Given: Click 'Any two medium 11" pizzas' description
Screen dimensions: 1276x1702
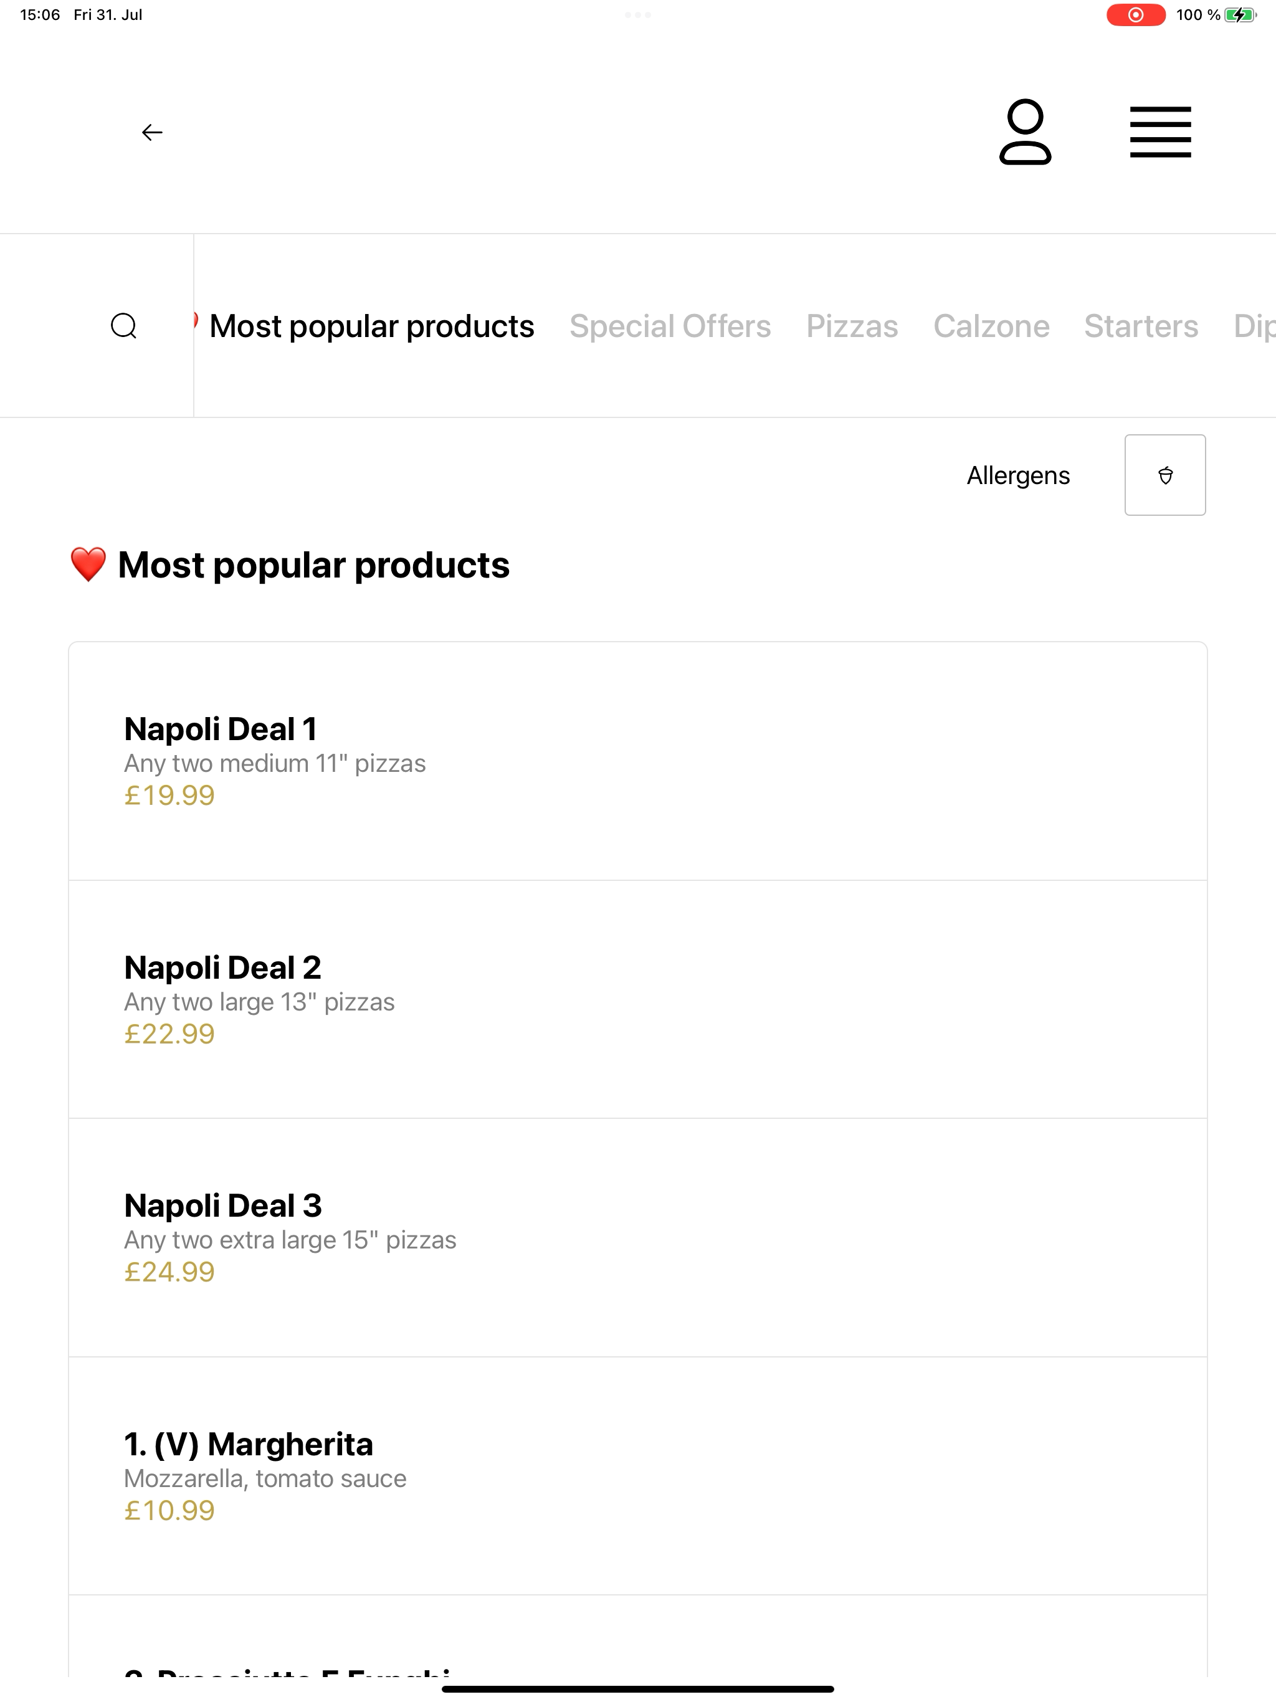Looking at the screenshot, I should 275,763.
